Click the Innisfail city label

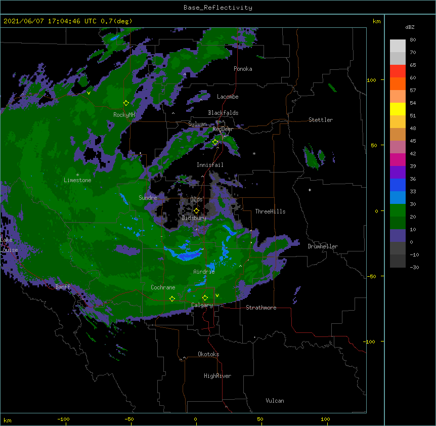coord(210,165)
